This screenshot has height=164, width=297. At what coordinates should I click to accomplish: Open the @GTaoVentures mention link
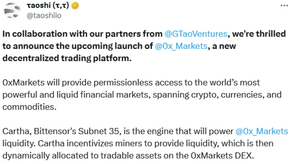point(196,34)
